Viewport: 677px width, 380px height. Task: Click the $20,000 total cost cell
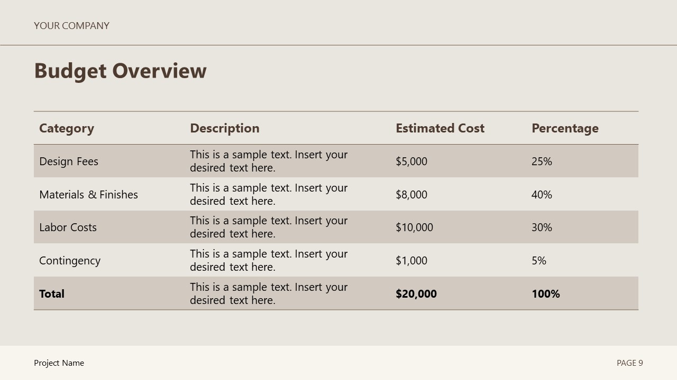[x=416, y=294]
